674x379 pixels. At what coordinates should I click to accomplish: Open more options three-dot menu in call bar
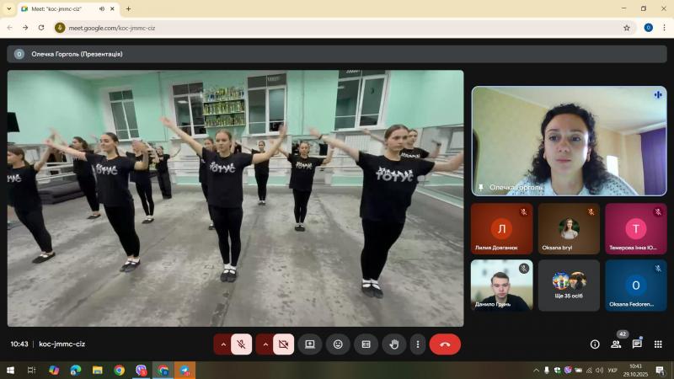click(x=417, y=344)
